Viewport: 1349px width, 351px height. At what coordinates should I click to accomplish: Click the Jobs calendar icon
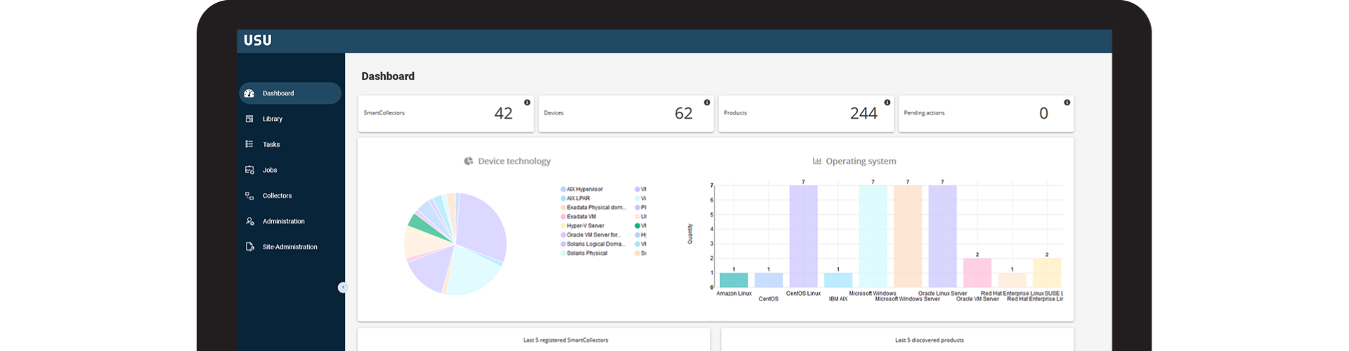249,171
